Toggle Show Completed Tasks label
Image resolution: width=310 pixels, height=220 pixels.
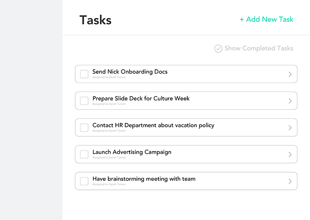(259, 48)
